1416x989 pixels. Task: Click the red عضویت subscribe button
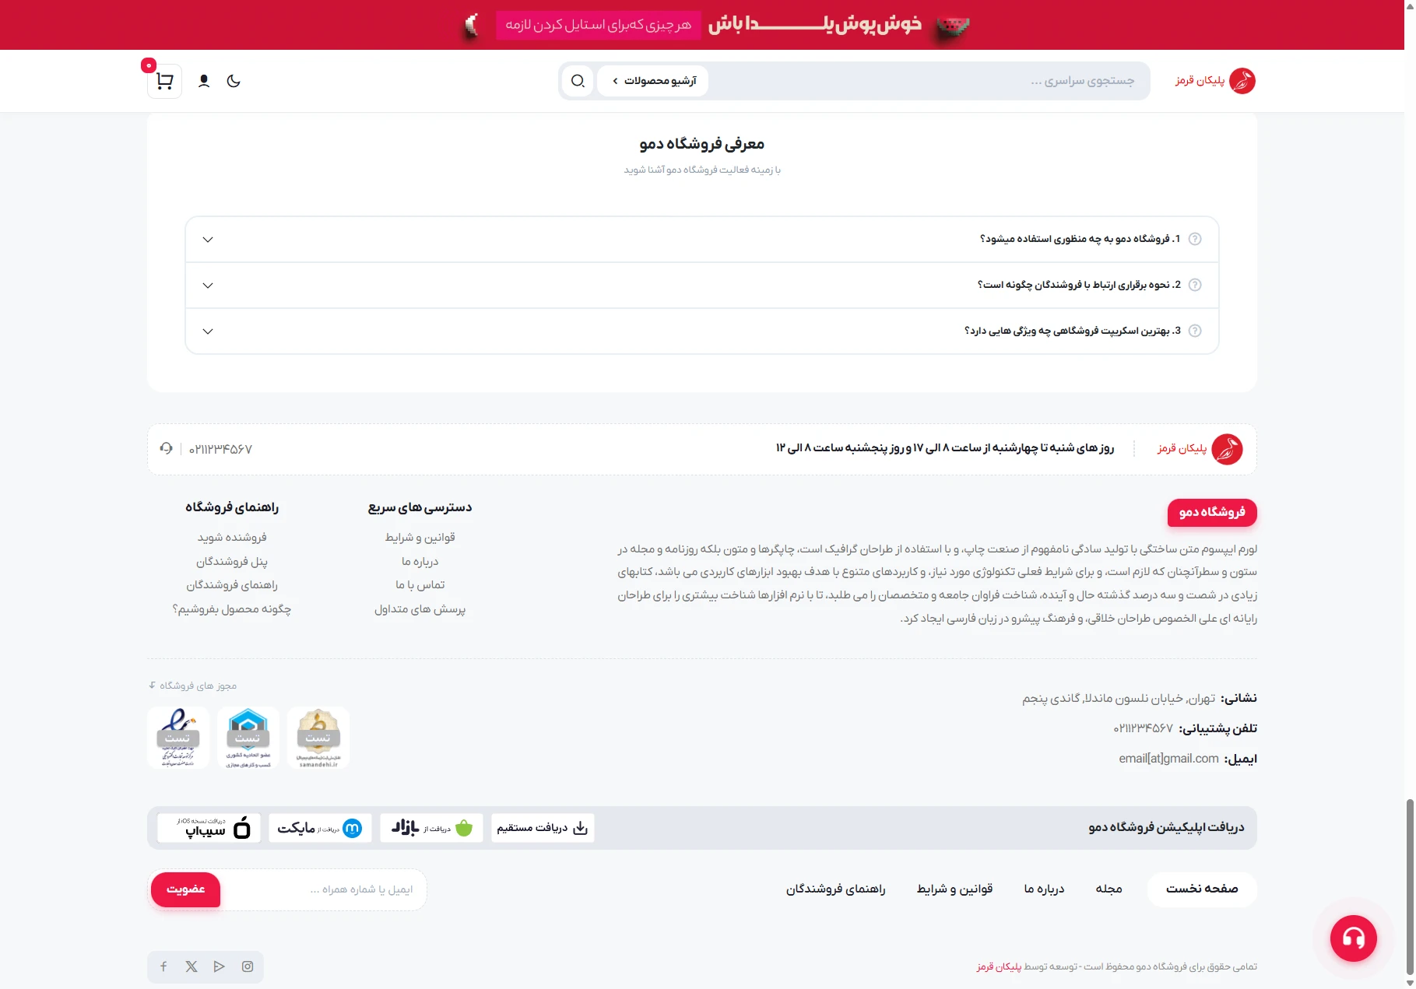click(x=185, y=889)
